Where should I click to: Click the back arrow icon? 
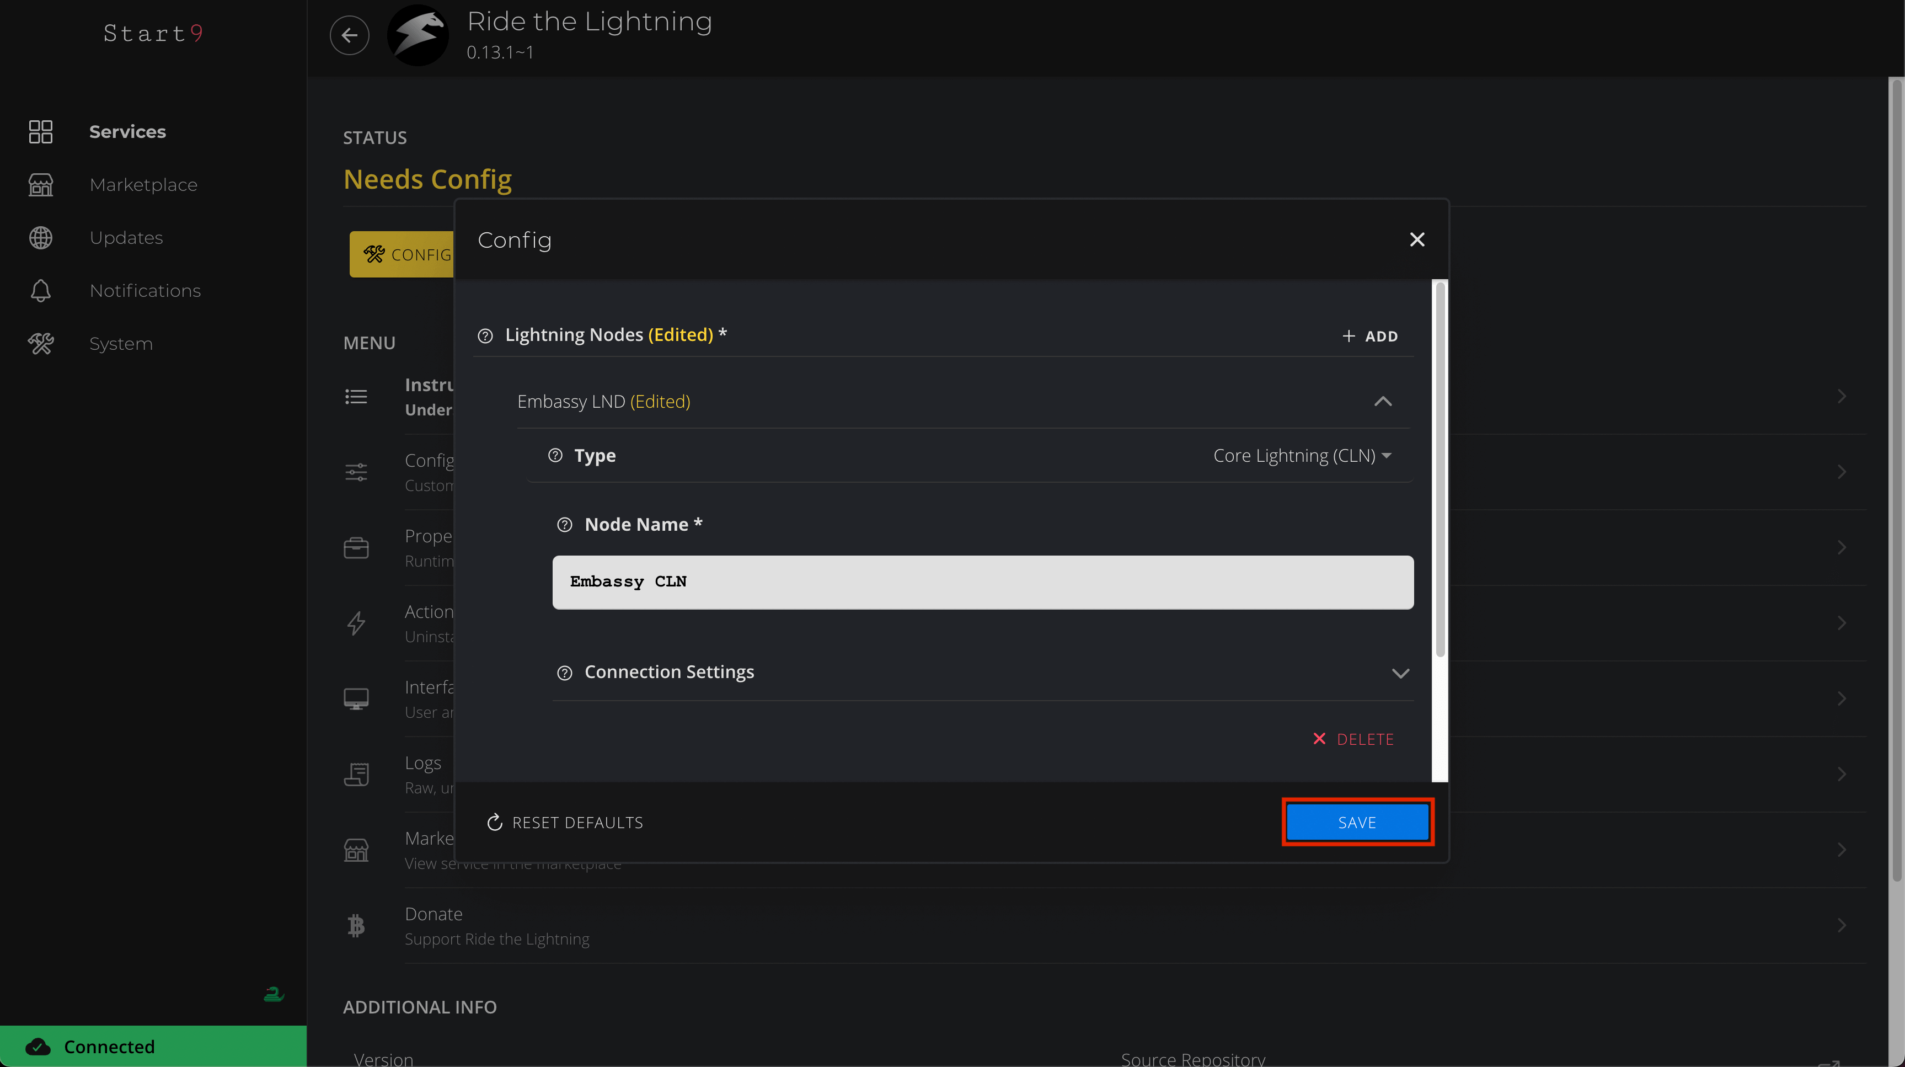pos(349,35)
